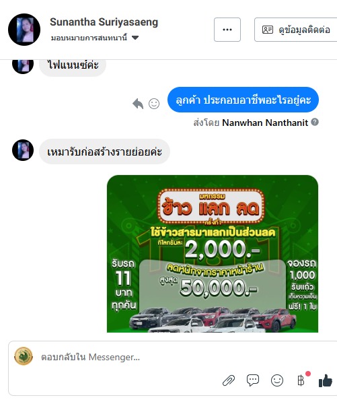Screen dimensions: 337x404
Task: Open emoji picker in reply box
Action: click(x=277, y=380)
